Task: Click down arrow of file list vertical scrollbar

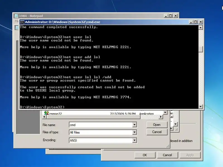Action: point(165,112)
